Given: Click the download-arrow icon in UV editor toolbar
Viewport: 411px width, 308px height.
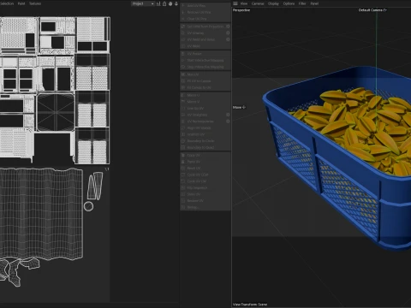Looking at the screenshot, I should coord(176,3).
